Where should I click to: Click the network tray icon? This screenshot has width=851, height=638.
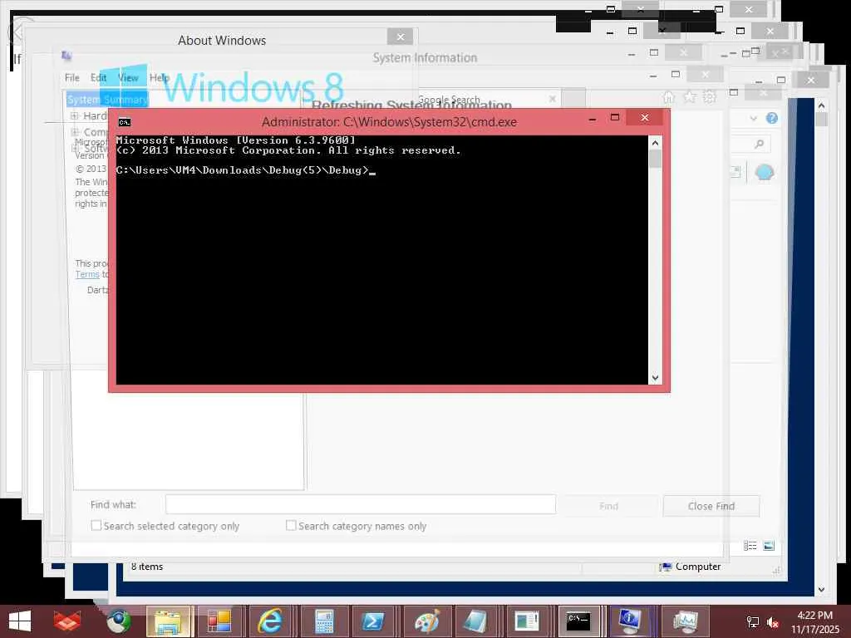point(753,622)
